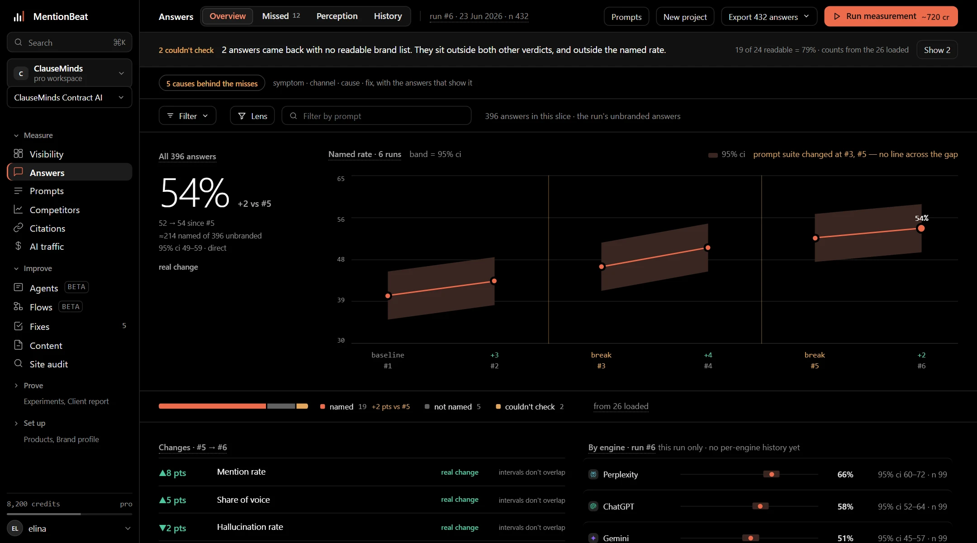Click the play icon on Run measurement
This screenshot has width=977, height=543.
coord(837,17)
